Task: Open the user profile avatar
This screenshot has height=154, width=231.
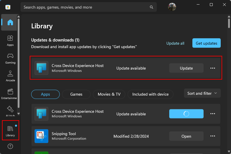Action: pos(172,7)
